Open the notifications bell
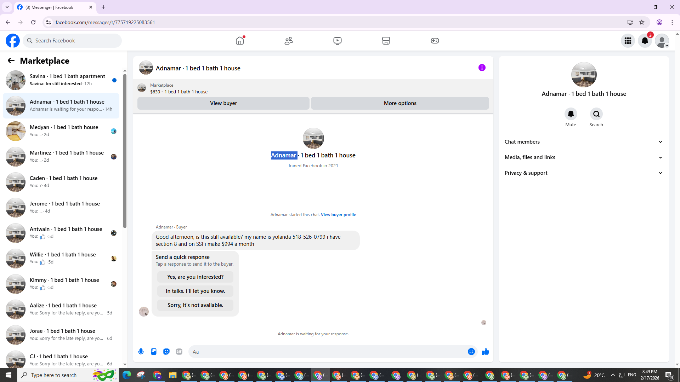The width and height of the screenshot is (680, 382). (645, 41)
